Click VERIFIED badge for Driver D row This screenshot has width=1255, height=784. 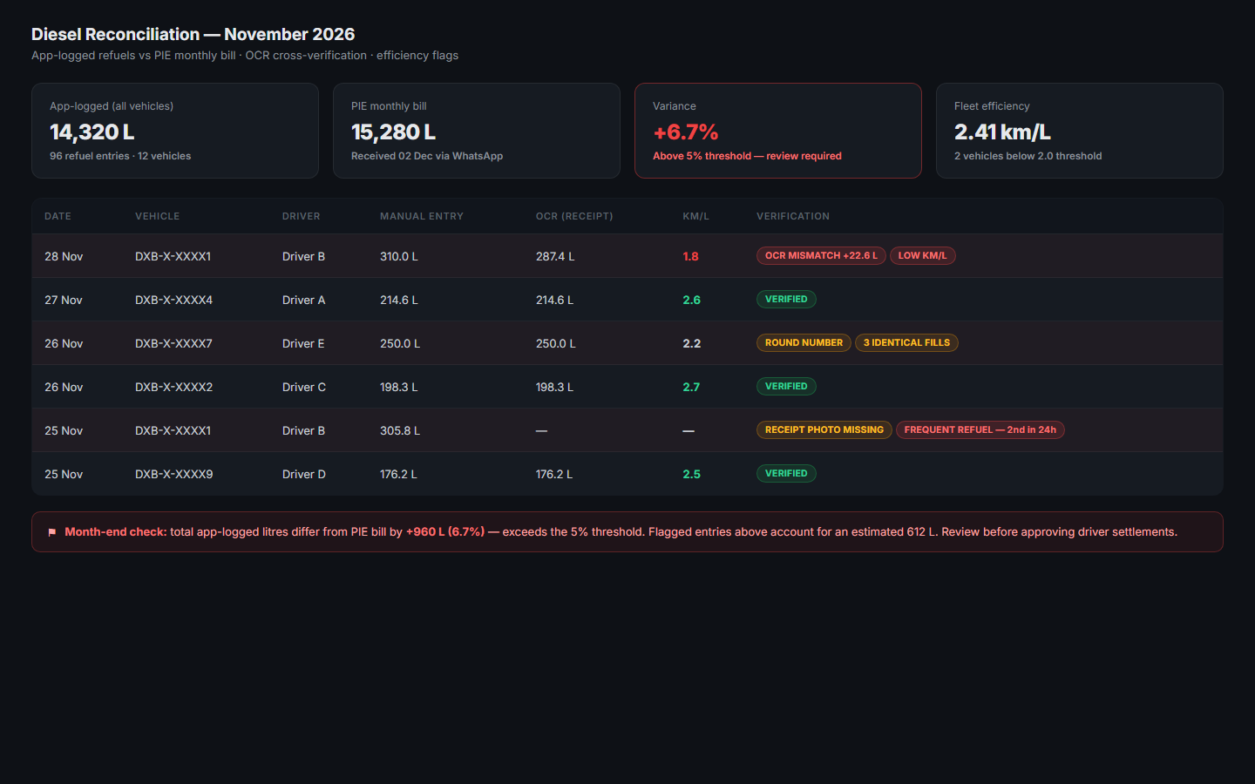click(786, 473)
